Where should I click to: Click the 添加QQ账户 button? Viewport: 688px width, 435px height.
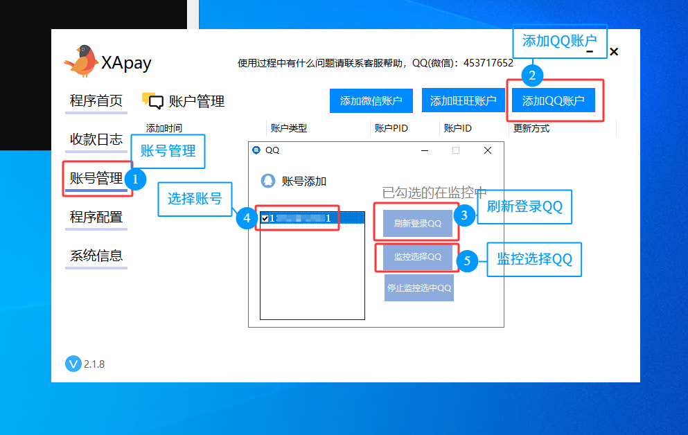[553, 101]
